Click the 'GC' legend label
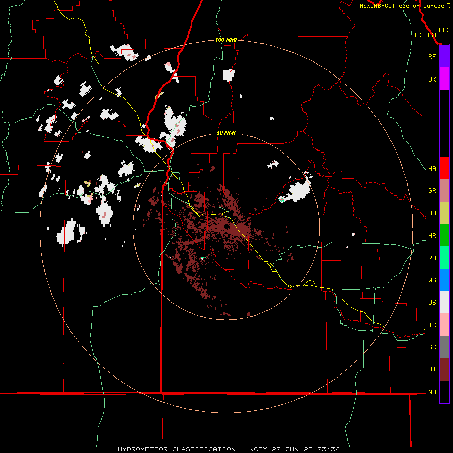This screenshot has width=453, height=453. click(432, 347)
